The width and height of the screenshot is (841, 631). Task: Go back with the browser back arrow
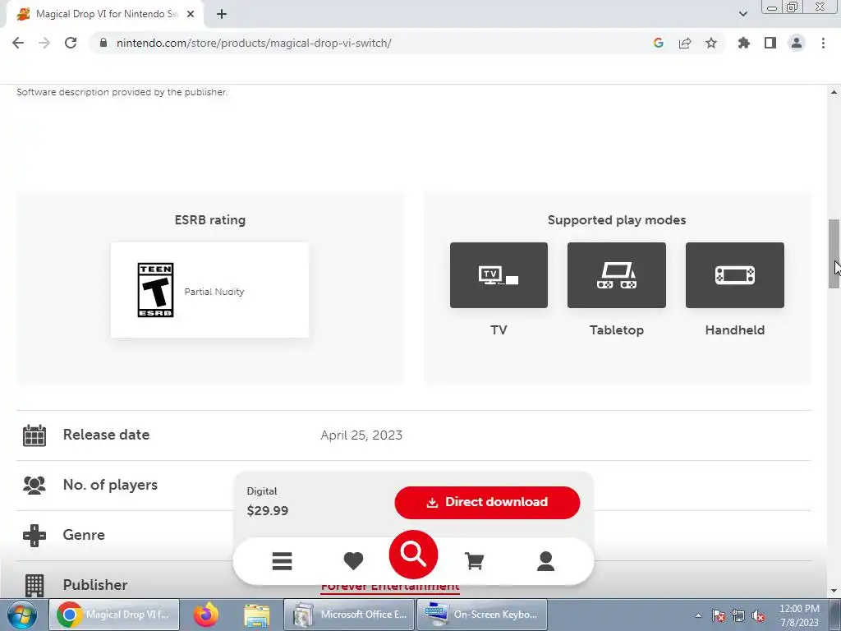18,43
